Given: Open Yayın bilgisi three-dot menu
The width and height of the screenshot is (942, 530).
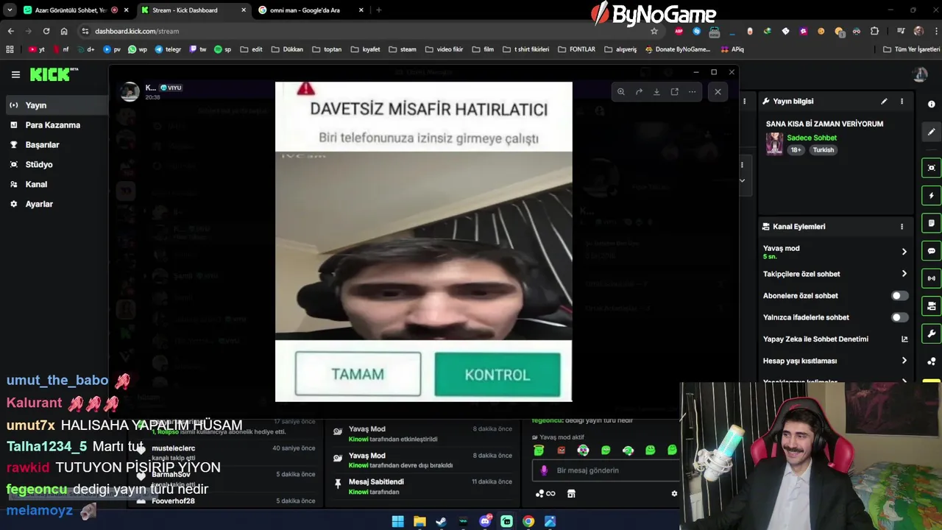Looking at the screenshot, I should [x=902, y=102].
